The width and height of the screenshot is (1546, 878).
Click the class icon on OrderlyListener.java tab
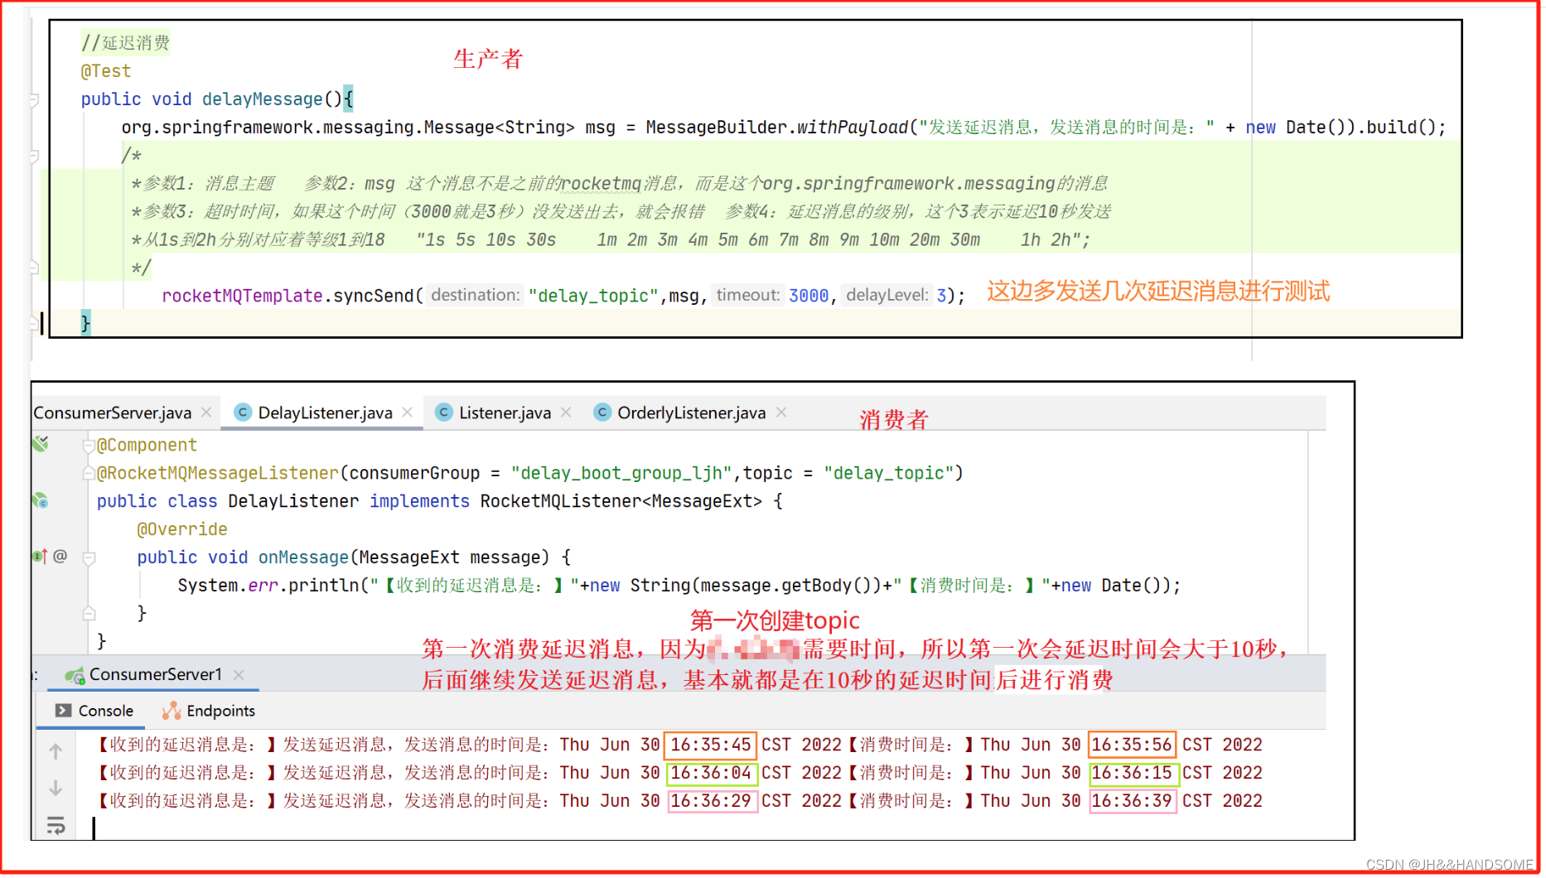click(x=602, y=412)
